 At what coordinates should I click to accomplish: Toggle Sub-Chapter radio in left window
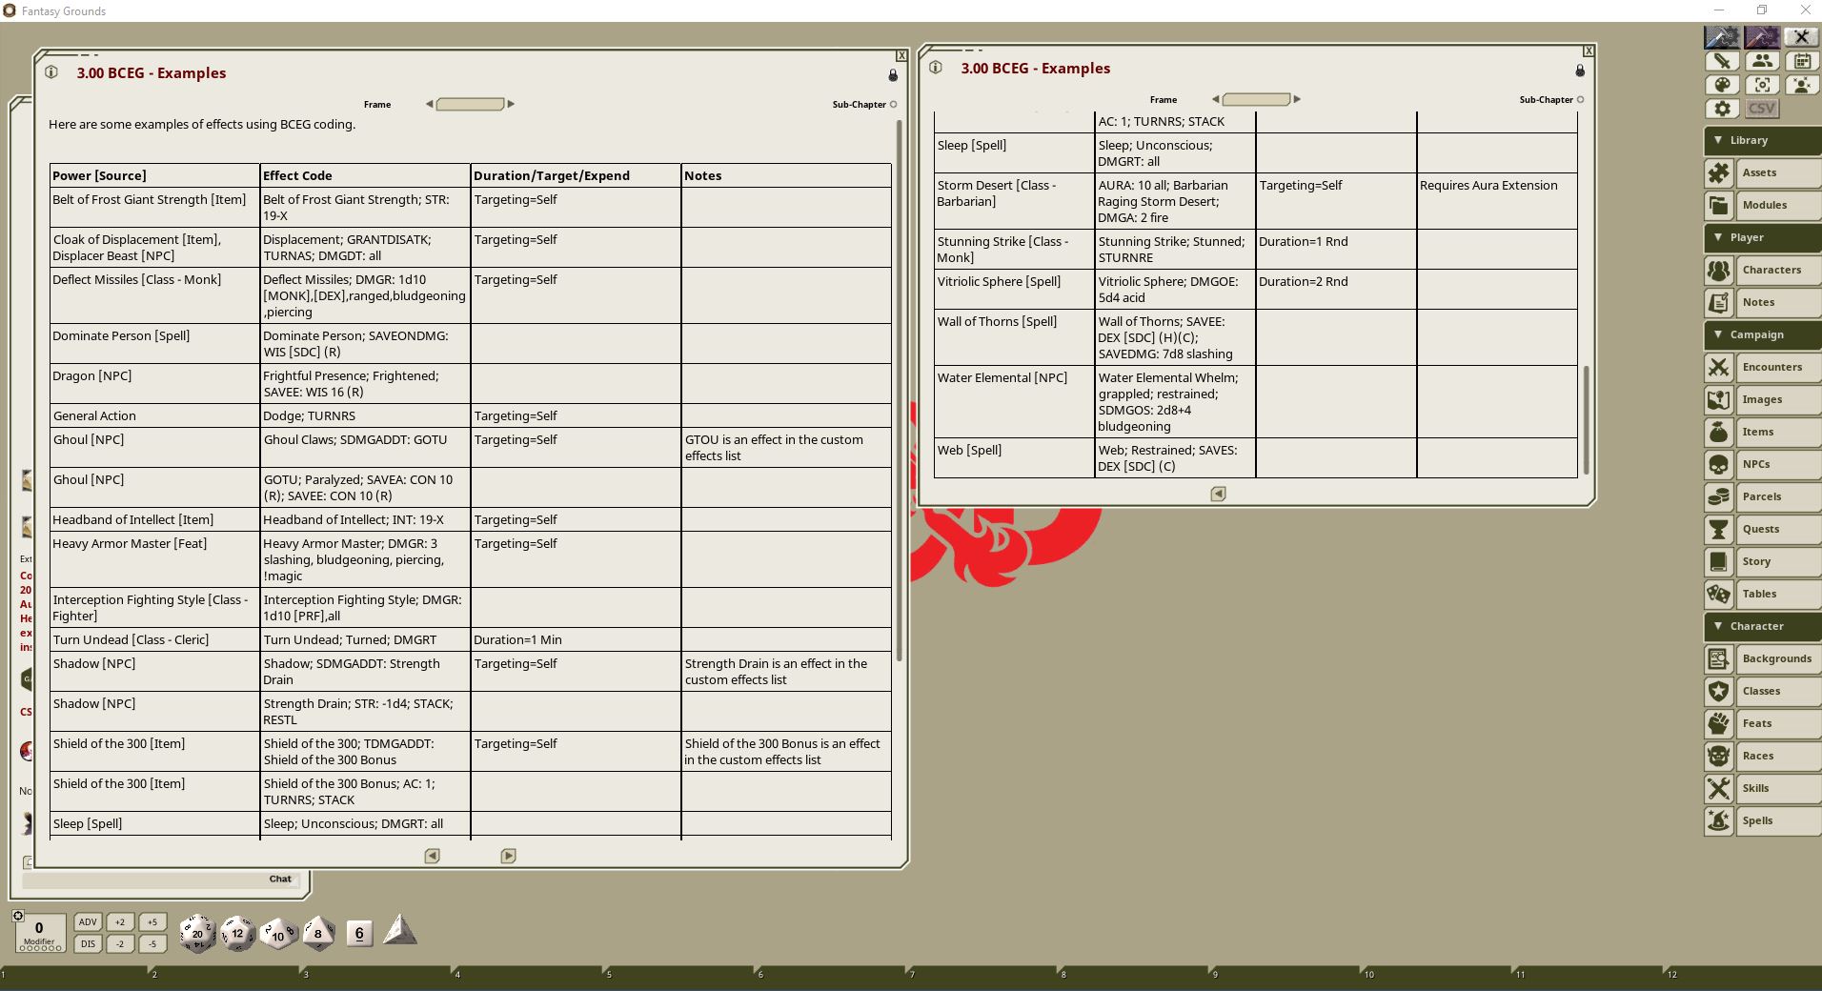(x=893, y=105)
